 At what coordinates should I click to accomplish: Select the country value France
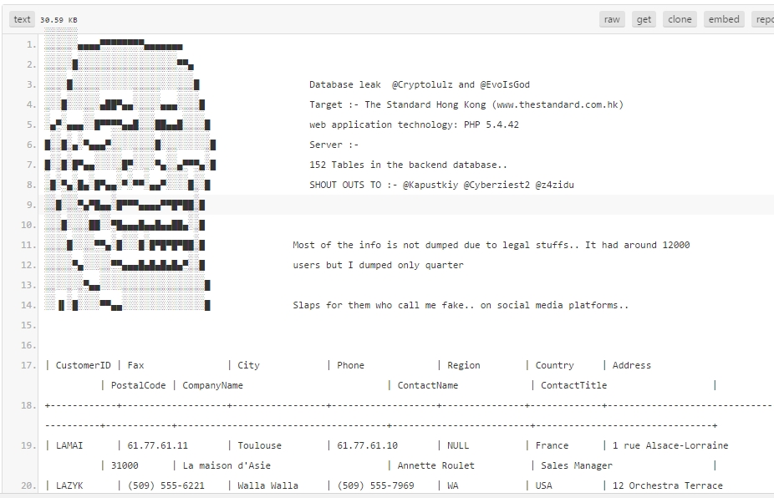[552, 445]
